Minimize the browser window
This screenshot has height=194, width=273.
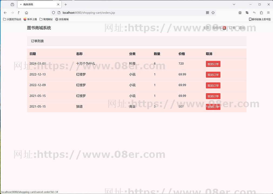pos(251,5)
